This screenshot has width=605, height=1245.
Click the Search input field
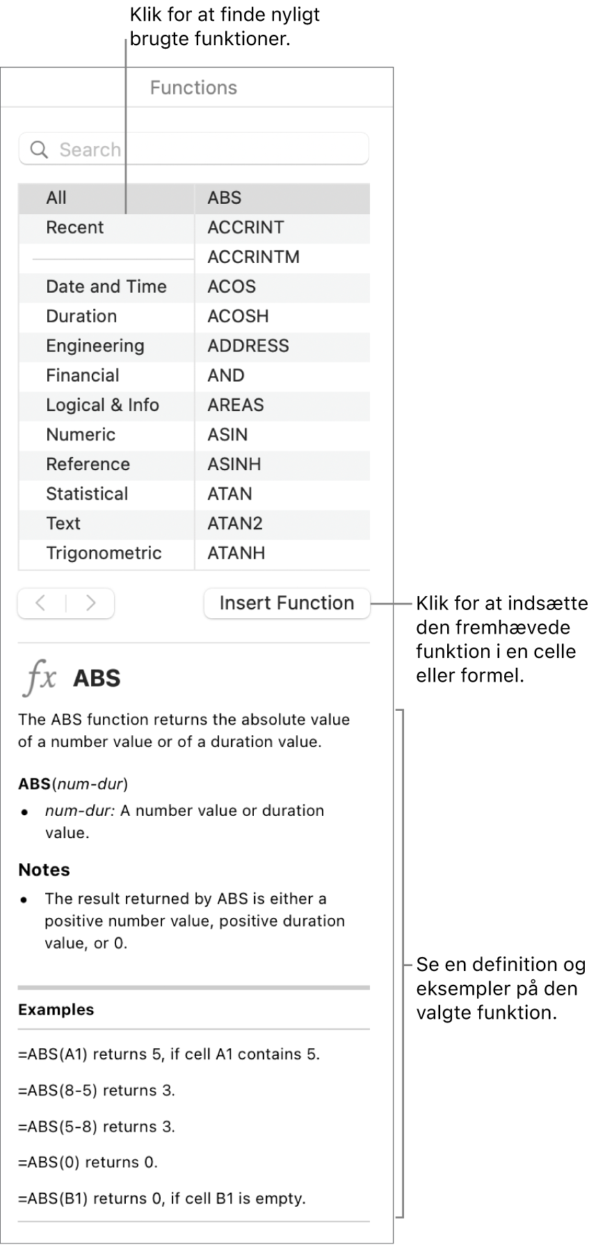tap(194, 149)
